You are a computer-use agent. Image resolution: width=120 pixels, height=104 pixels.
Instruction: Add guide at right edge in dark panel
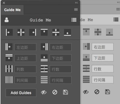32,32
